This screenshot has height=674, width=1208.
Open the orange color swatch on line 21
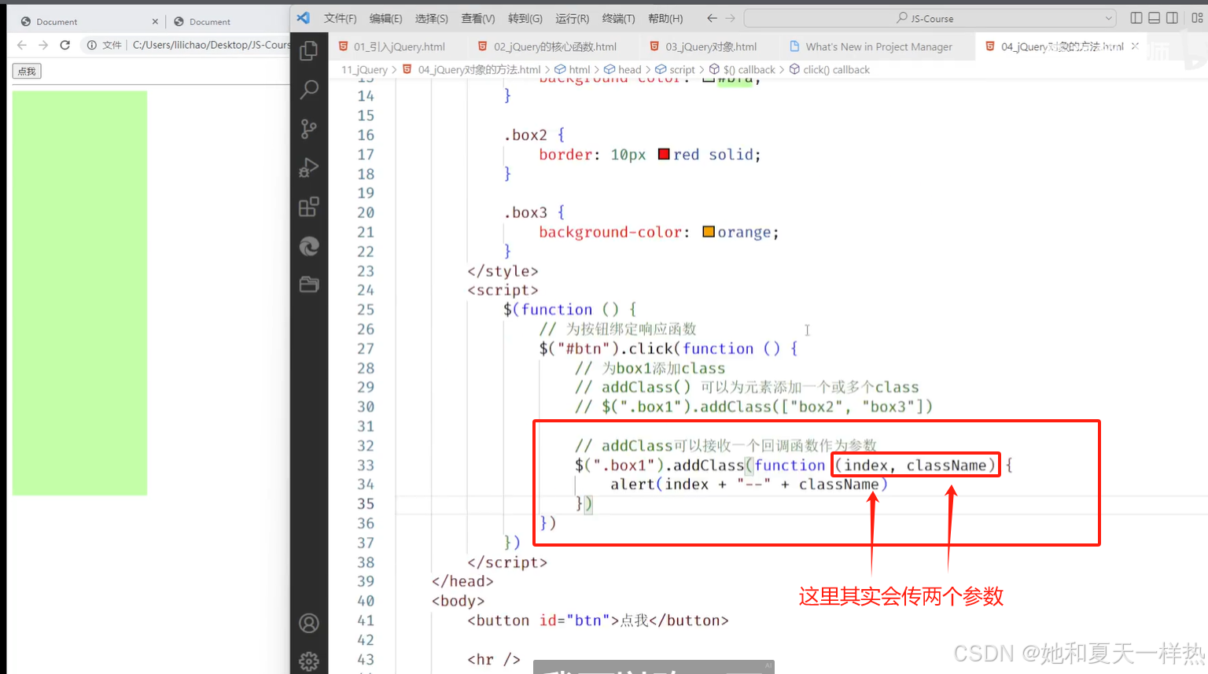point(709,231)
